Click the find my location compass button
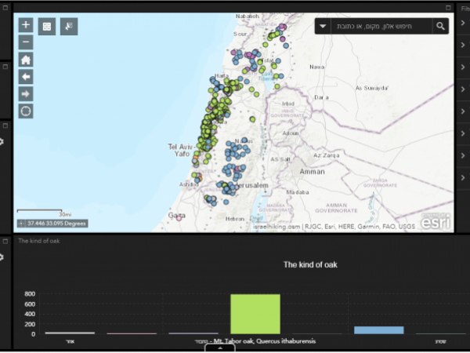Viewport: 470px width, 353px height. pyautogui.click(x=26, y=111)
